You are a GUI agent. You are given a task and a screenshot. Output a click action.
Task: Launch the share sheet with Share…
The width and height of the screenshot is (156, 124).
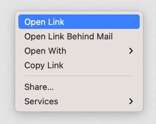(79, 87)
